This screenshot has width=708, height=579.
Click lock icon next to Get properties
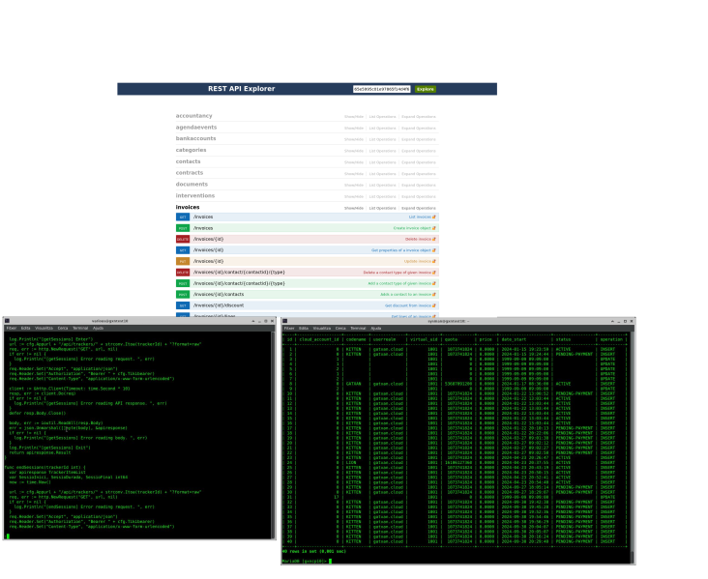(x=434, y=250)
